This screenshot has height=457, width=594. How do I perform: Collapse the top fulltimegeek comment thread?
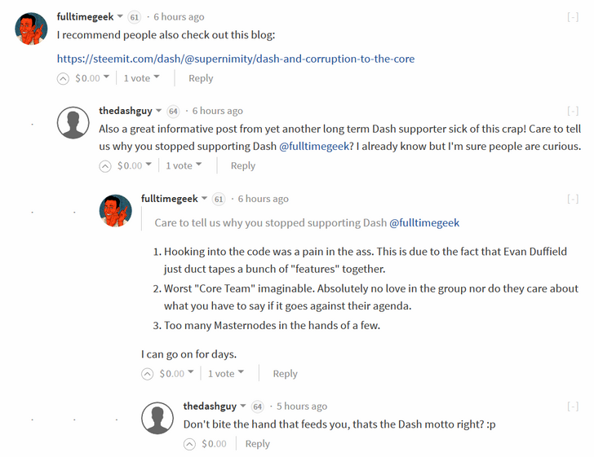(x=573, y=17)
